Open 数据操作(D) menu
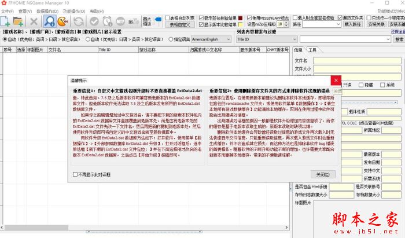The width and height of the screenshot is (405, 238). (47, 12)
